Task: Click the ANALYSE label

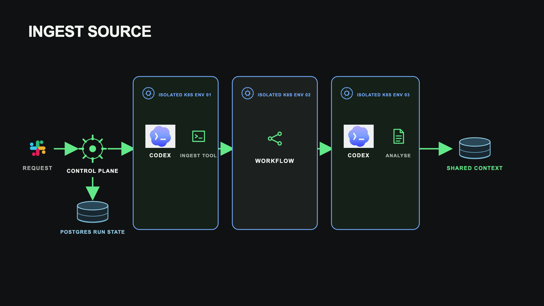Action: pyautogui.click(x=398, y=156)
